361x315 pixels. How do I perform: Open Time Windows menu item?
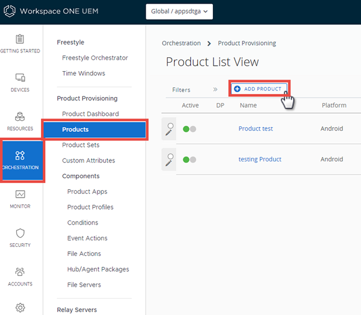click(x=84, y=73)
